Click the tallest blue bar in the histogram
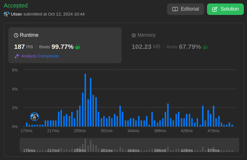The width and height of the screenshot is (247, 160). [85, 100]
